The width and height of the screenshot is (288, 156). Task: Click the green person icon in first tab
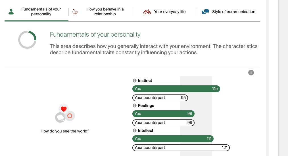[11, 12]
